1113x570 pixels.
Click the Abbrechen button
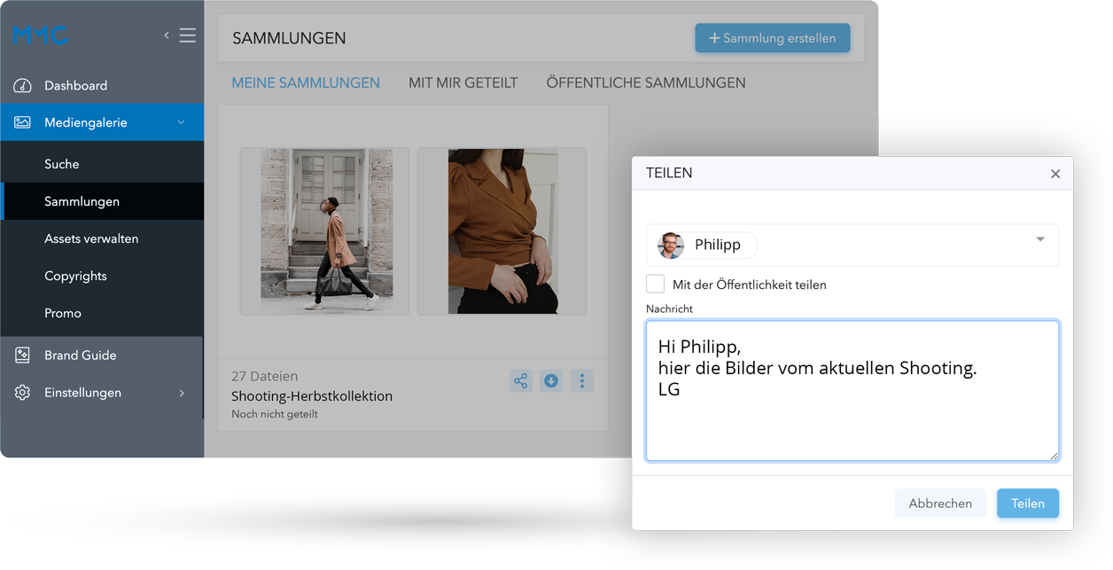point(940,503)
